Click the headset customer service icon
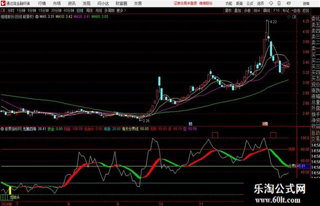 click(x=271, y=3)
